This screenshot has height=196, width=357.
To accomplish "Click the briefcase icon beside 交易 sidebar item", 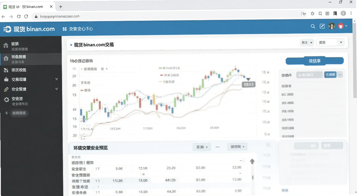I will coord(6,79).
